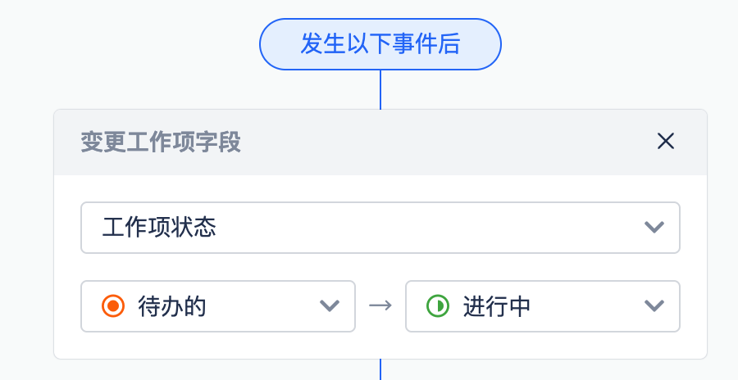Open the 进行中 target status dropdown
The width and height of the screenshot is (738, 380).
tap(543, 306)
